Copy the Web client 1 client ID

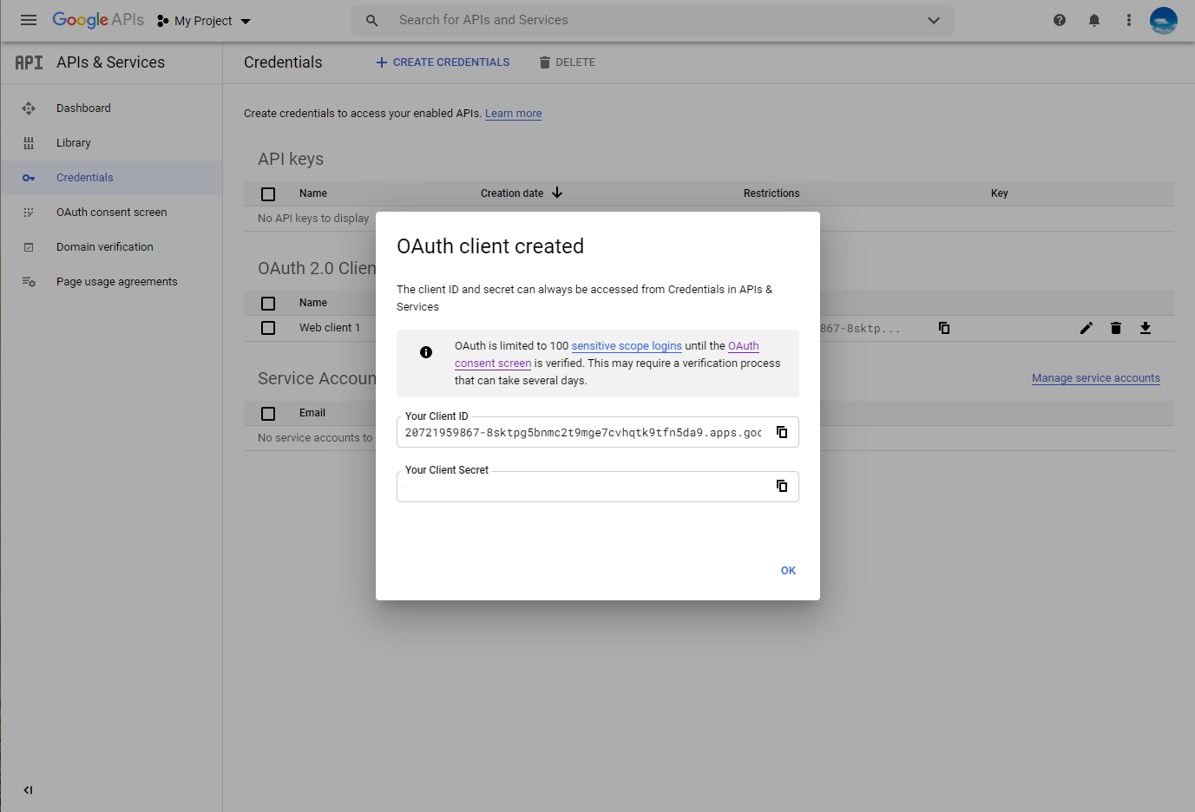pos(943,328)
